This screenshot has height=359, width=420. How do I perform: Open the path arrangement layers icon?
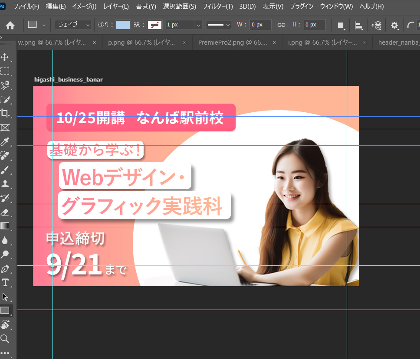point(376,26)
